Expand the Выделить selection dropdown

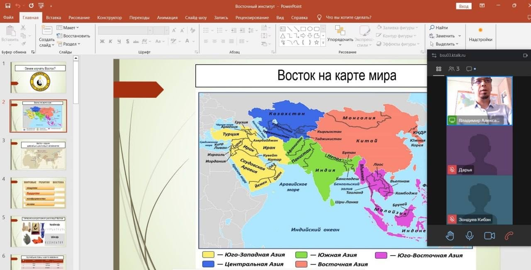point(445,44)
